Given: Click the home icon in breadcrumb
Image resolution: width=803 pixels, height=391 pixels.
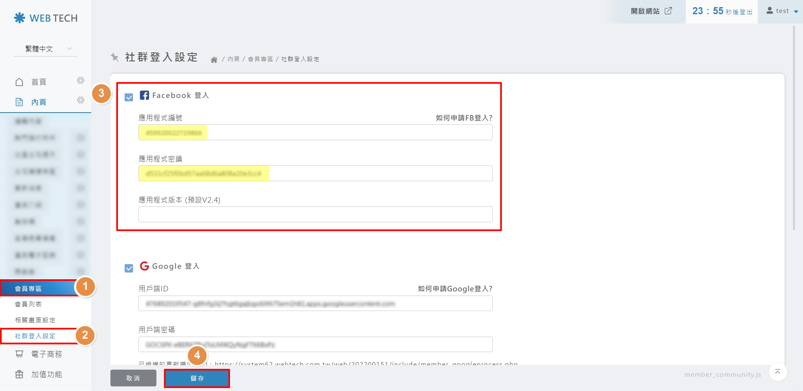Looking at the screenshot, I should (214, 59).
